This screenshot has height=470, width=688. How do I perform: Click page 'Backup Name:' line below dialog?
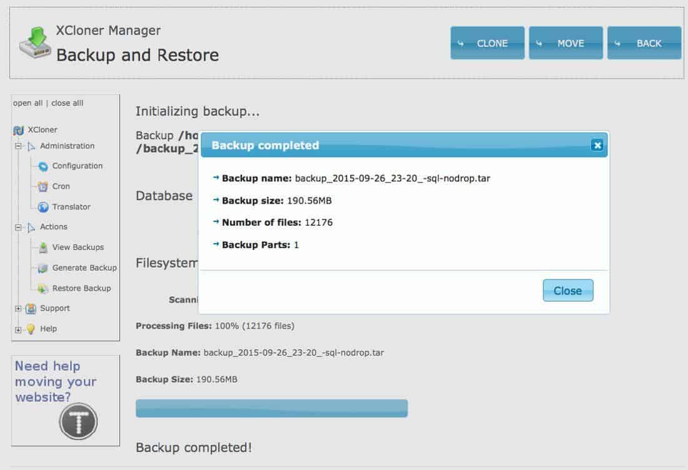[x=260, y=352]
